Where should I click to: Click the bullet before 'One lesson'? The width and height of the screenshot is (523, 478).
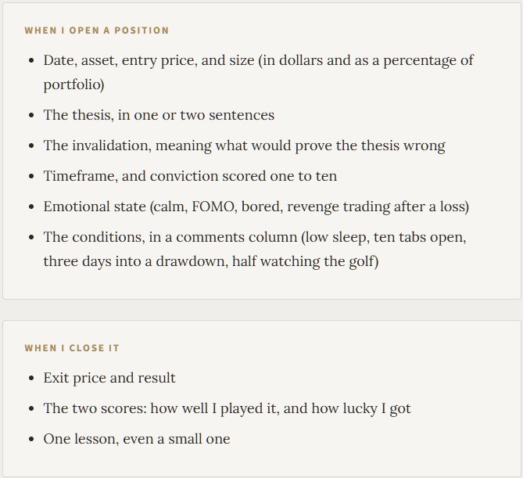coord(32,440)
